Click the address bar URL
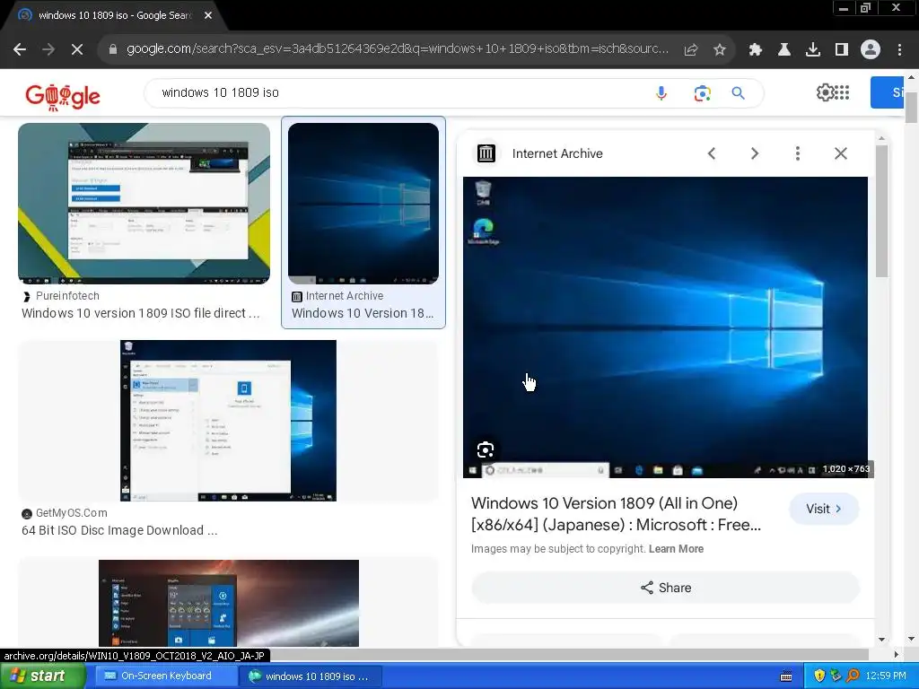 tap(398, 49)
